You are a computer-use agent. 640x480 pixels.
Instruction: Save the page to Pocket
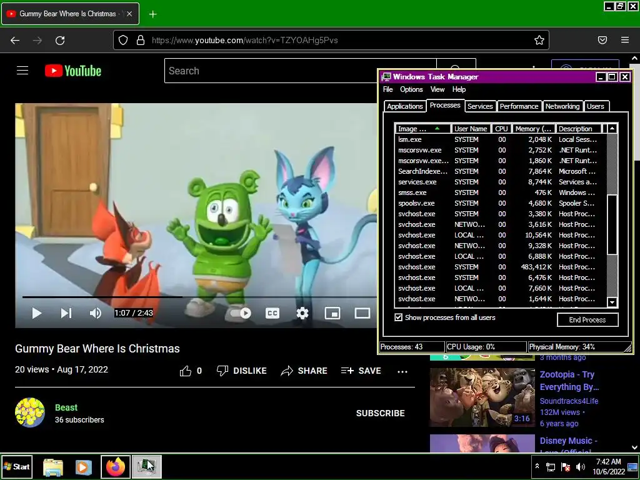click(602, 40)
